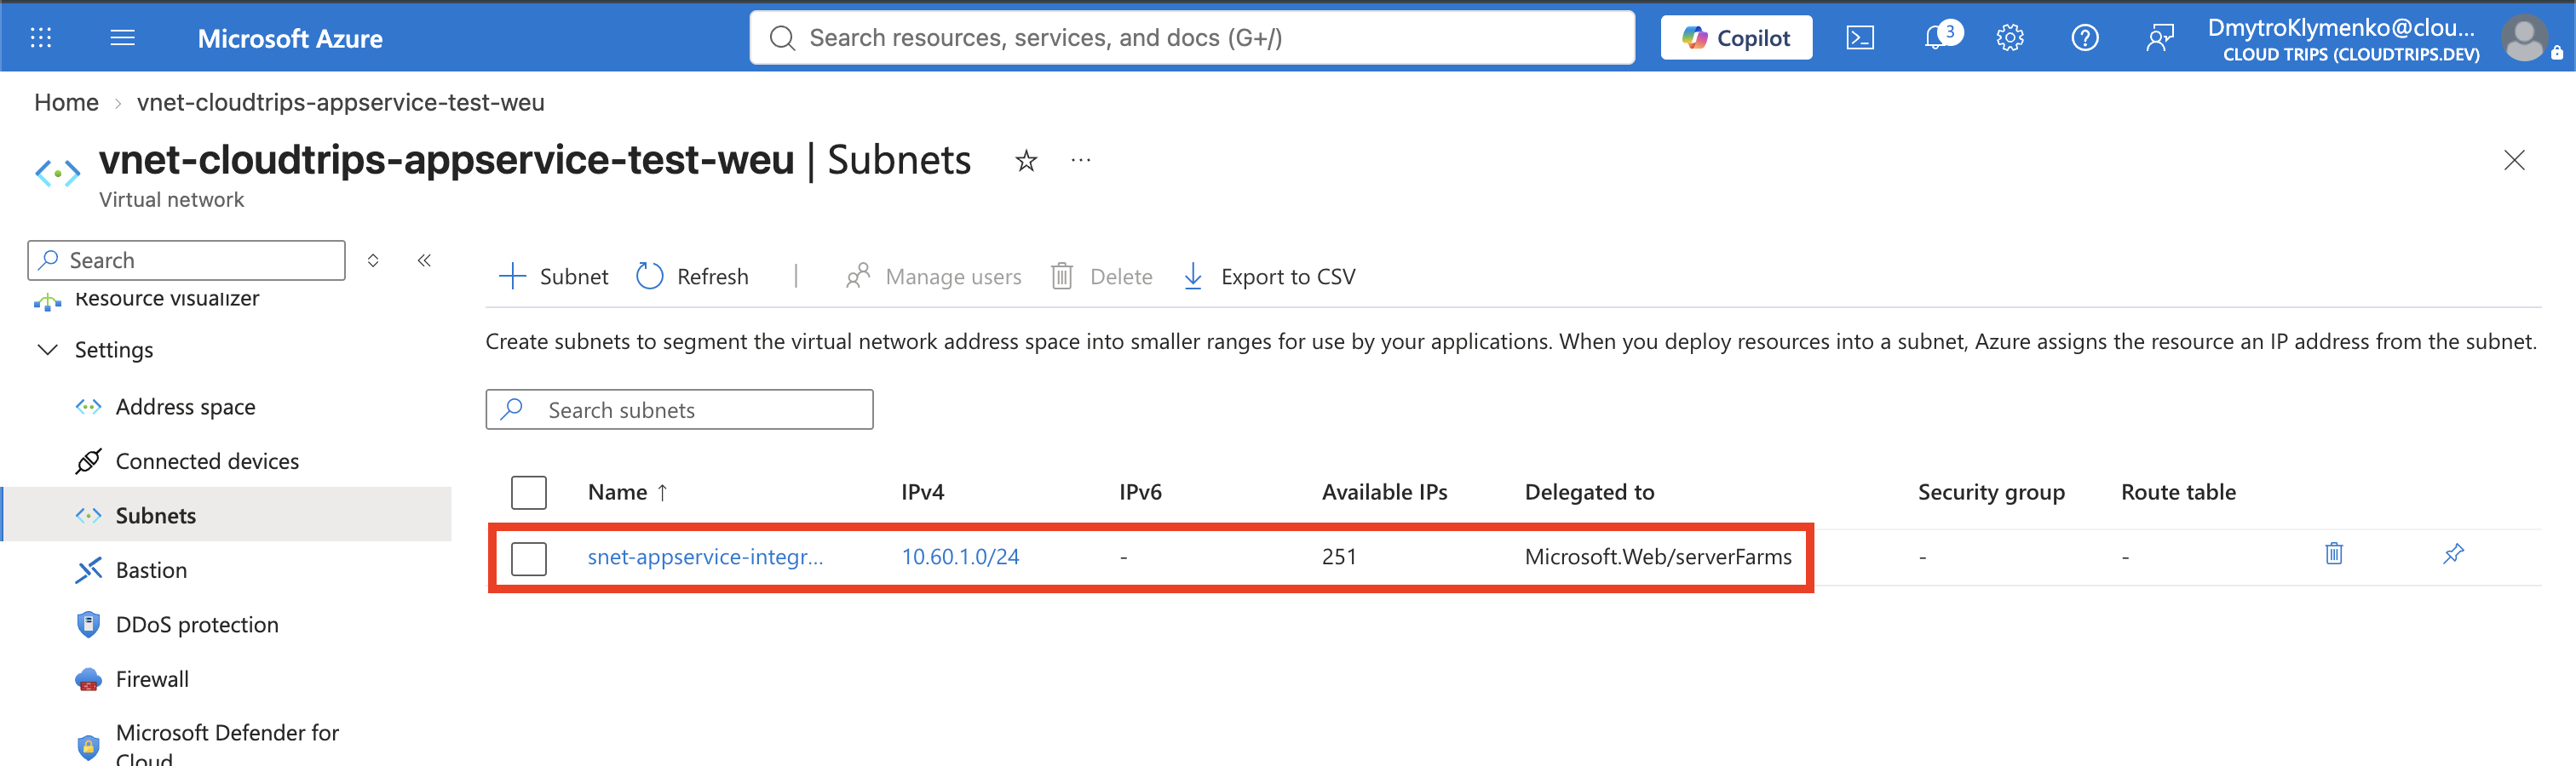Open vnet-cloudtrips-appservice-test-weu breadcrumb
The width and height of the screenshot is (2576, 766).
[x=341, y=103]
